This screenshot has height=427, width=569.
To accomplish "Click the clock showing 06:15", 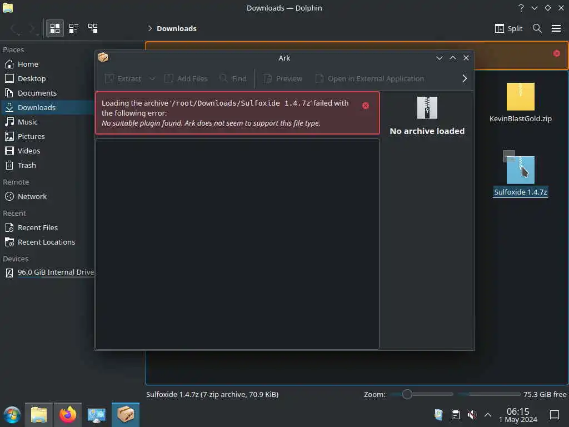I will pos(518,415).
